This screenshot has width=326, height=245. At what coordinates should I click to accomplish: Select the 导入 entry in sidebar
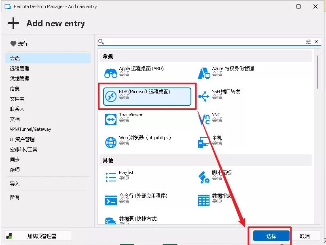coord(48,183)
